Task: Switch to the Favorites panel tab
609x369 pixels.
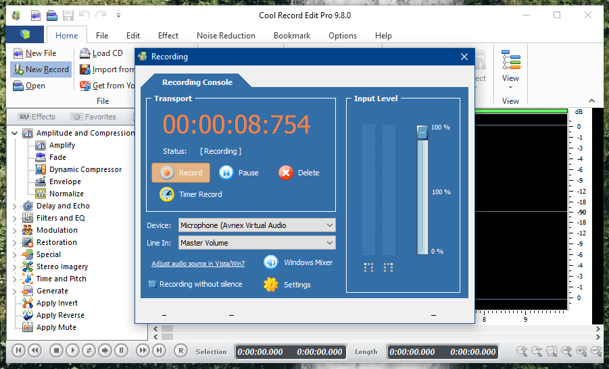Action: 95,117
